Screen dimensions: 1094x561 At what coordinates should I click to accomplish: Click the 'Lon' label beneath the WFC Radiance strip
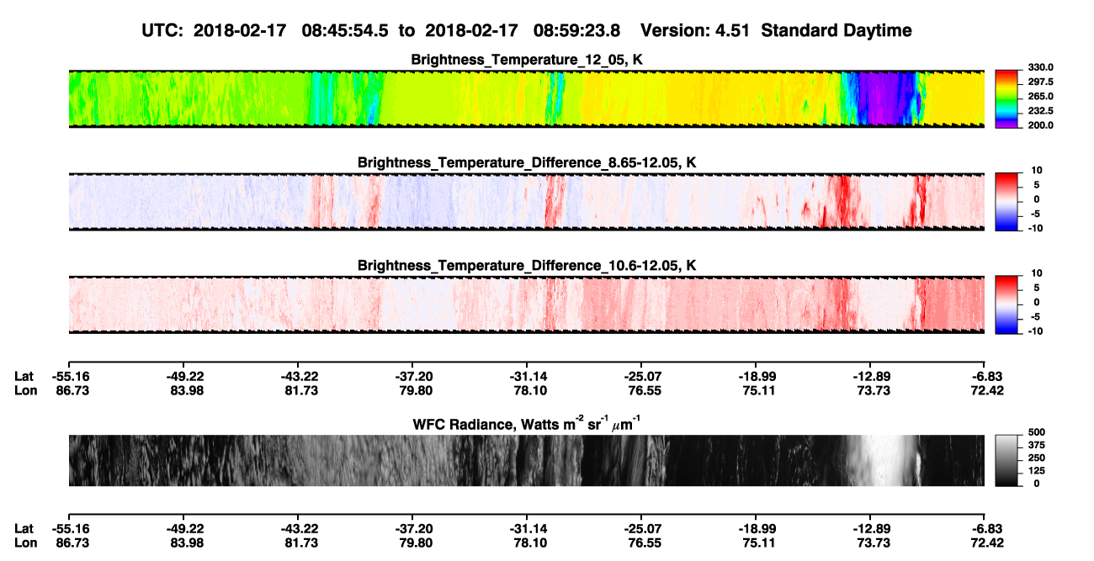click(x=24, y=542)
